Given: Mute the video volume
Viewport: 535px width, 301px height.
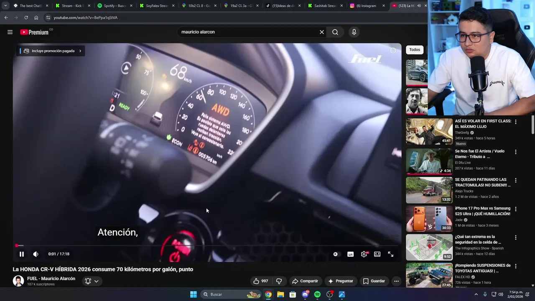Looking at the screenshot, I should [36, 254].
